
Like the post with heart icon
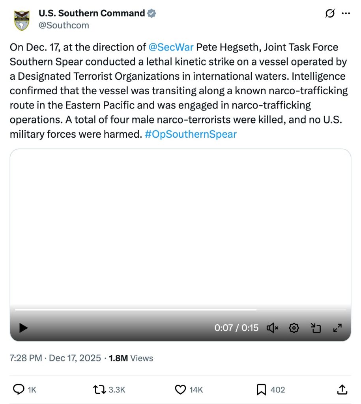pos(180,389)
